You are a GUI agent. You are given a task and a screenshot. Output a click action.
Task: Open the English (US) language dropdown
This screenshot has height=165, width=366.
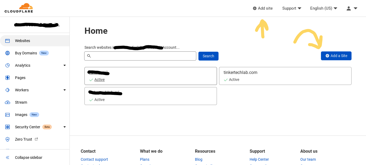[x=324, y=8]
